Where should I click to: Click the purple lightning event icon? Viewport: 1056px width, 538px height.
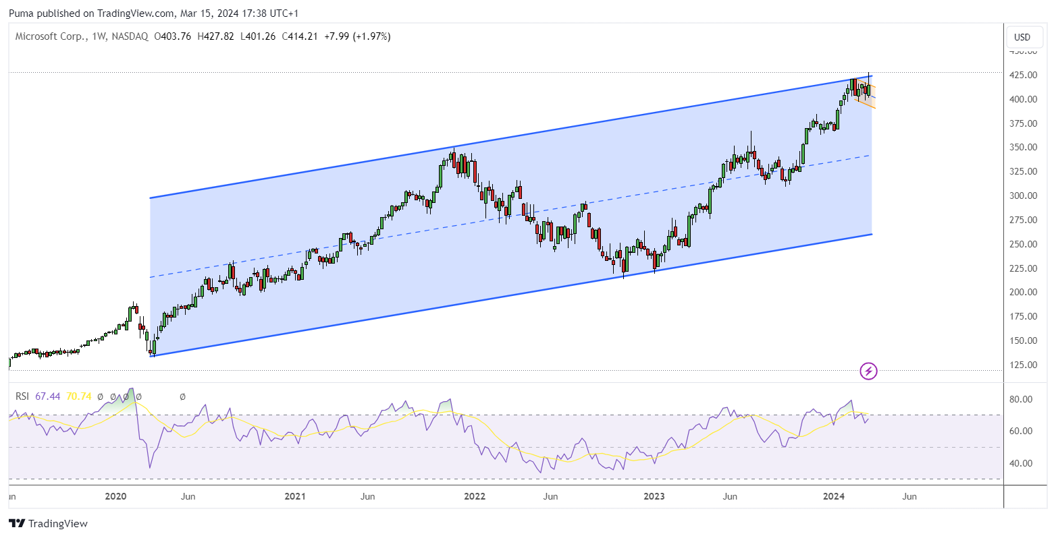[868, 371]
